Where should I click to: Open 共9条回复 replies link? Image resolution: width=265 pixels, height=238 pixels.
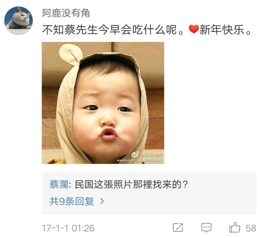[x=72, y=201]
